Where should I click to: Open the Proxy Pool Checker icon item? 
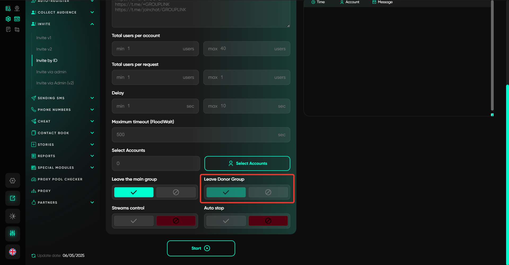[x=34, y=179]
